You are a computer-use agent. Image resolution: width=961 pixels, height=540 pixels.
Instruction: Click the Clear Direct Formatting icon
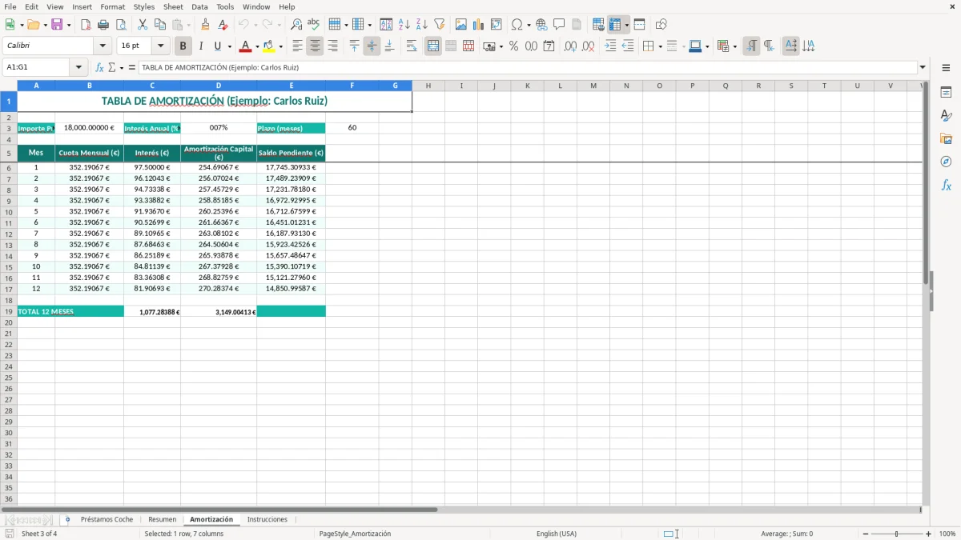click(223, 25)
